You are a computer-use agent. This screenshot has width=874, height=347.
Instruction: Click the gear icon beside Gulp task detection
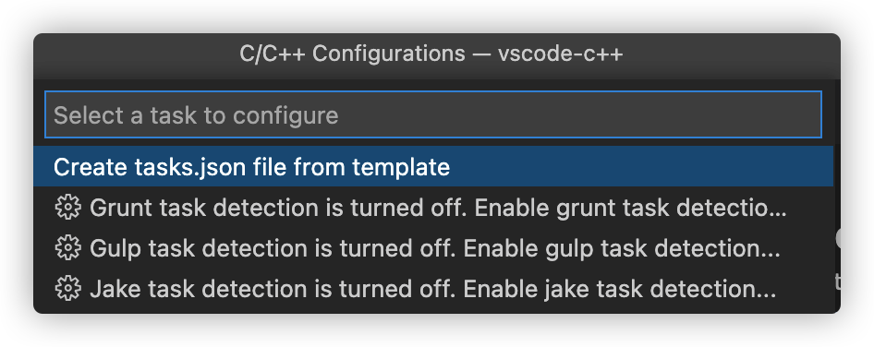coord(68,248)
